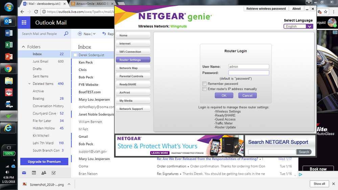This screenshot has width=338, height=190.
Task: Go to WiFi Connection in genie
Action: click(133, 52)
